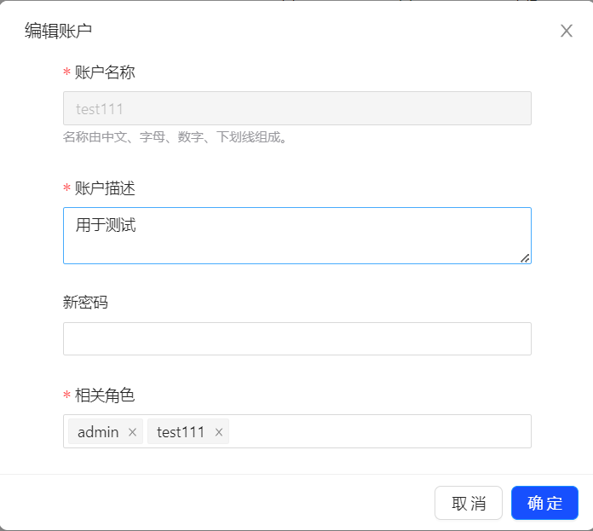Viewport: 593px width, 531px height.
Task: Click the 账户描述 label
Action: [105, 188]
